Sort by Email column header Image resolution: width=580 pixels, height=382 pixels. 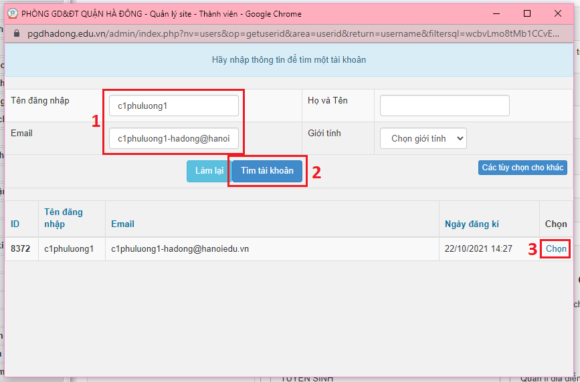122,224
